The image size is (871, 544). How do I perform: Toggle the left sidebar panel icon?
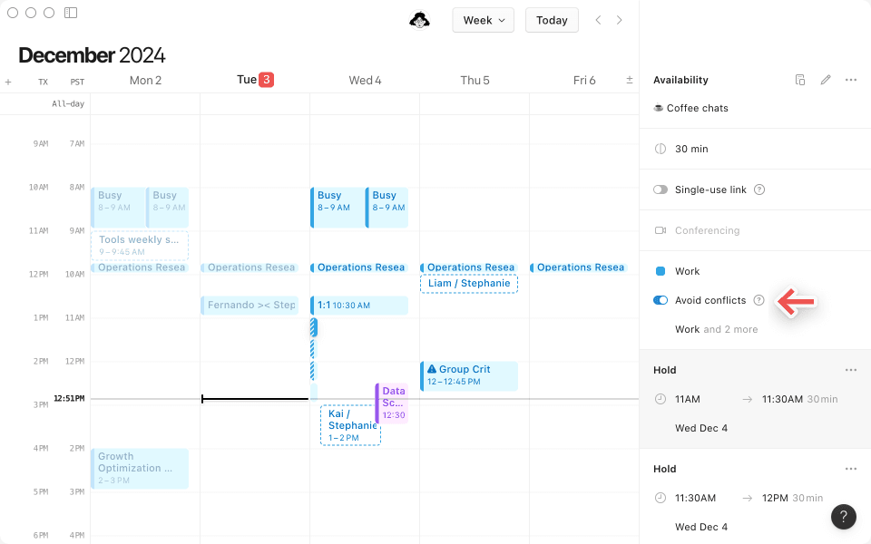tap(71, 13)
